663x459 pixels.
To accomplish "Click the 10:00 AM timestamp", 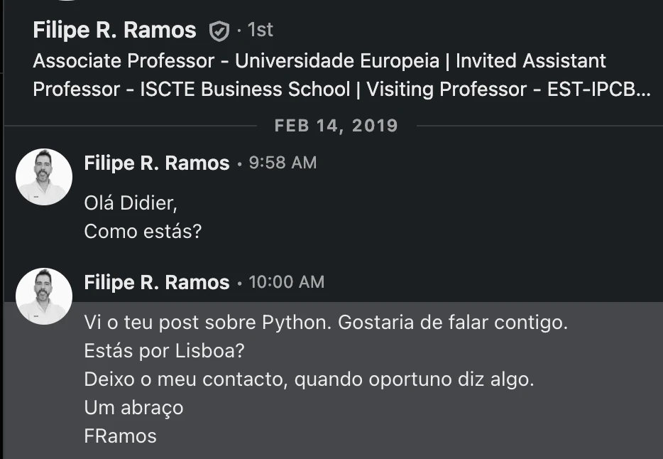I will coord(286,282).
